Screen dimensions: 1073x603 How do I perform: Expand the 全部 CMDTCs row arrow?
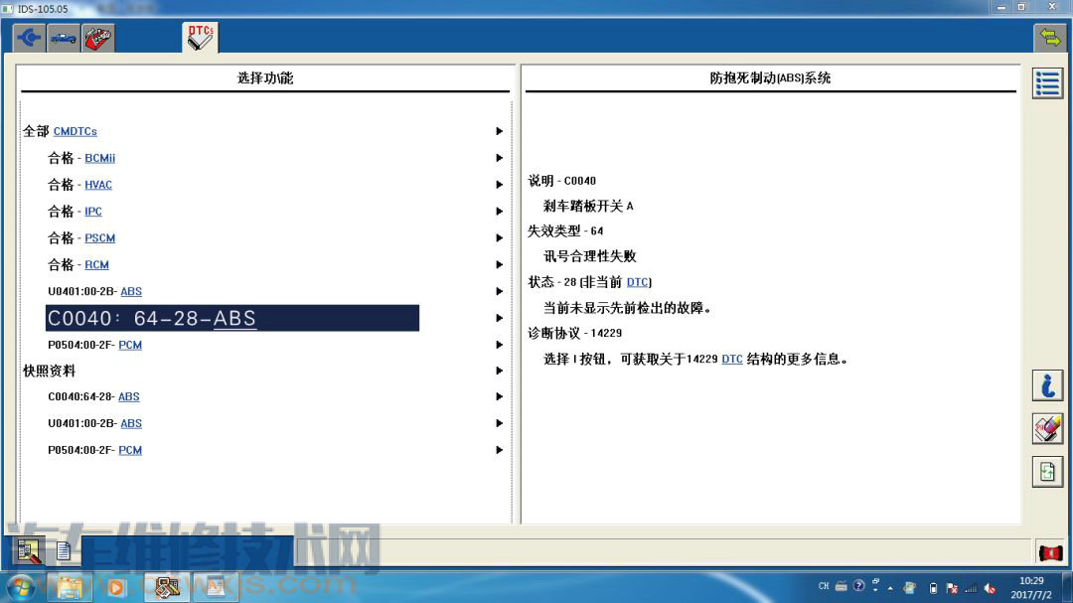[499, 131]
